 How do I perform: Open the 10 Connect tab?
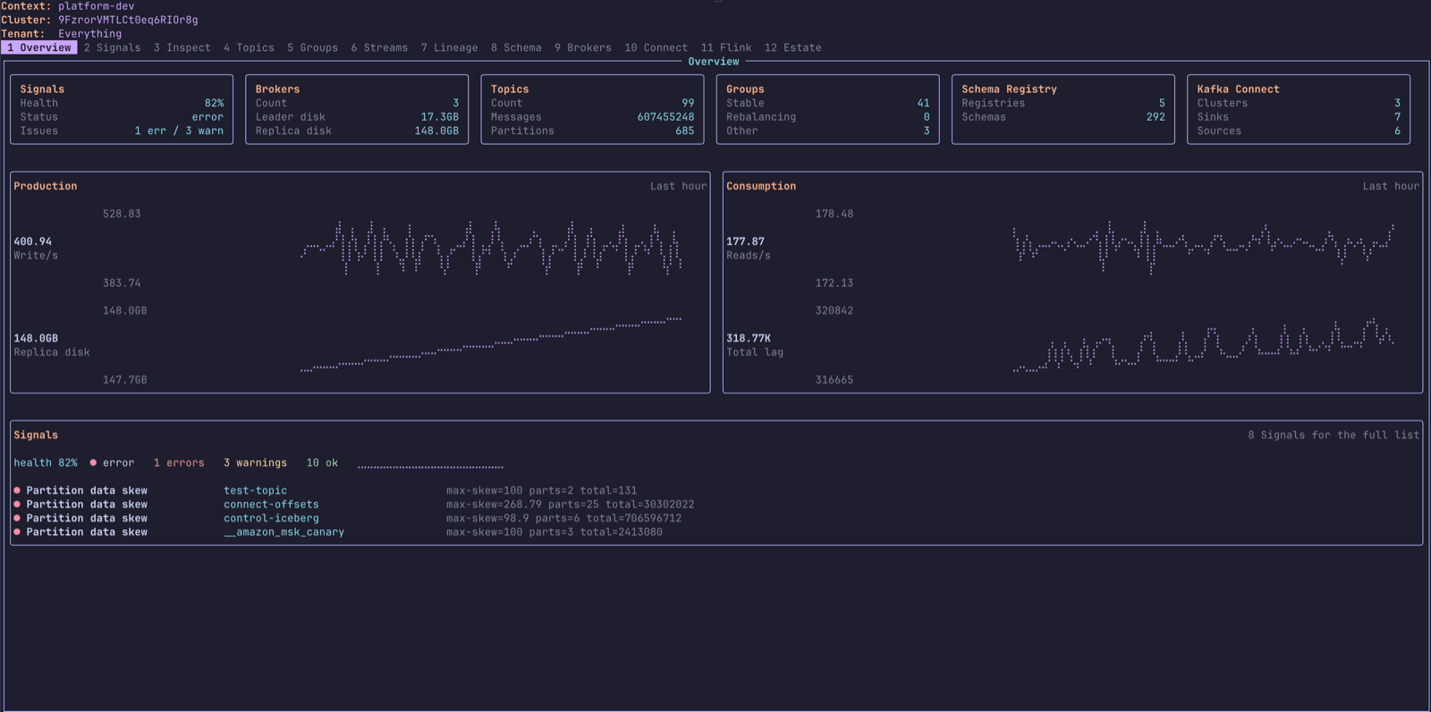coord(656,47)
